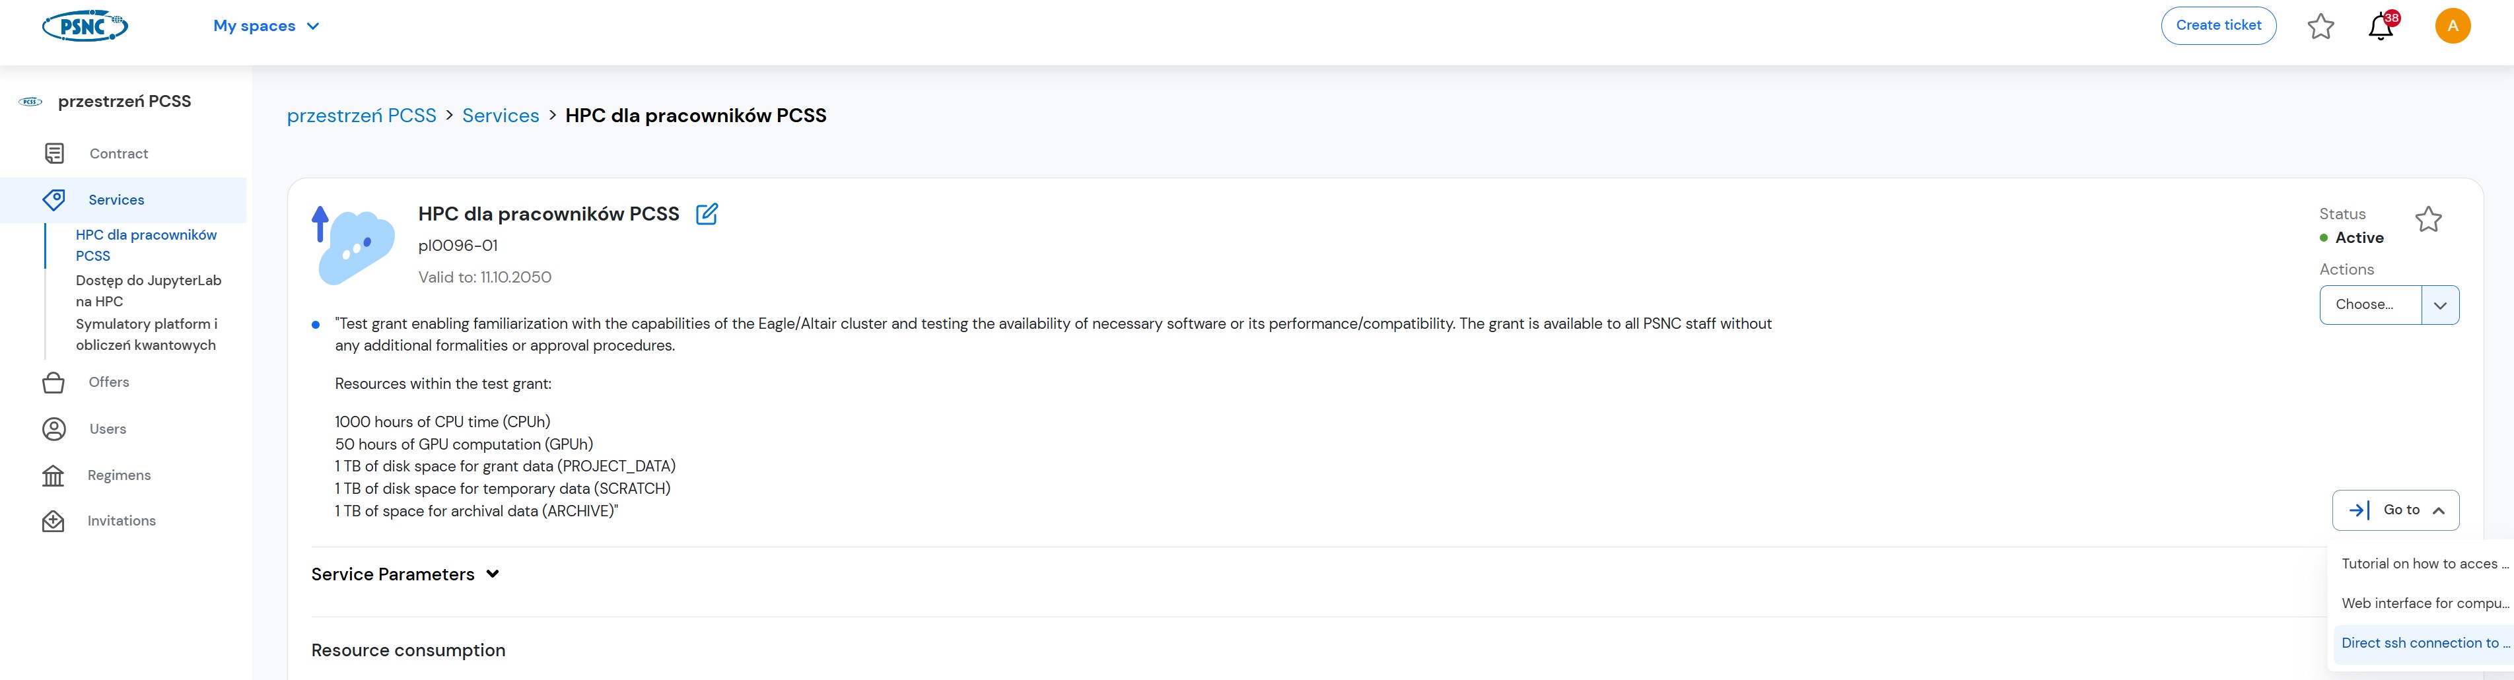This screenshot has height=680, width=2514.
Task: Edit the HPC service name pencil icon
Action: point(707,214)
